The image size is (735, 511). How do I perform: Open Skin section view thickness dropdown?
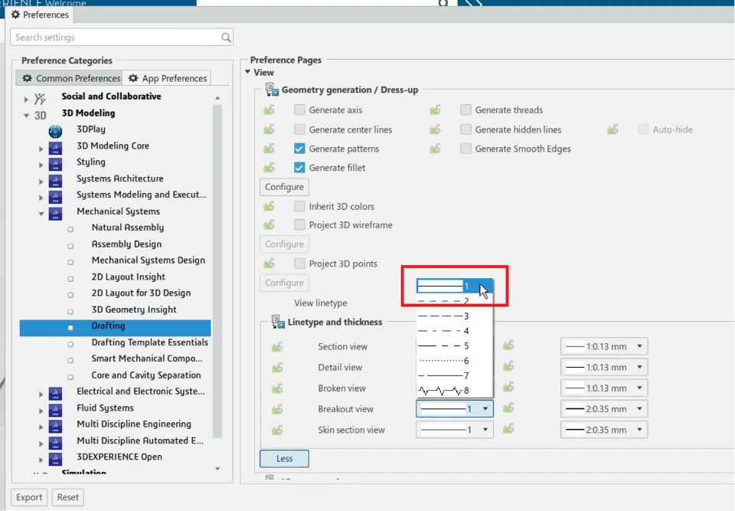[604, 429]
